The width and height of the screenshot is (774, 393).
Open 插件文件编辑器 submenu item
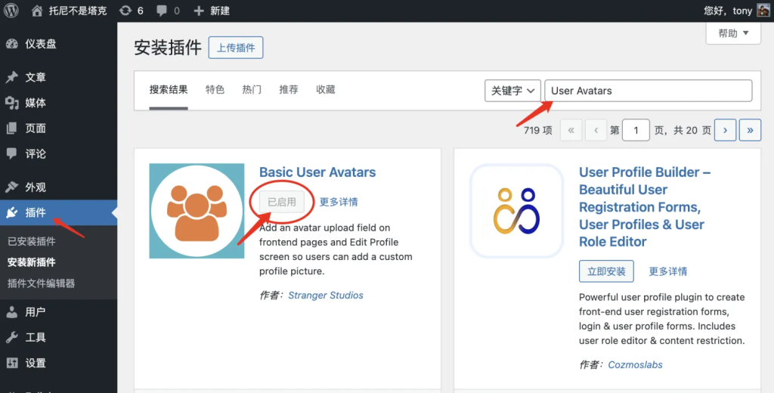coord(42,283)
